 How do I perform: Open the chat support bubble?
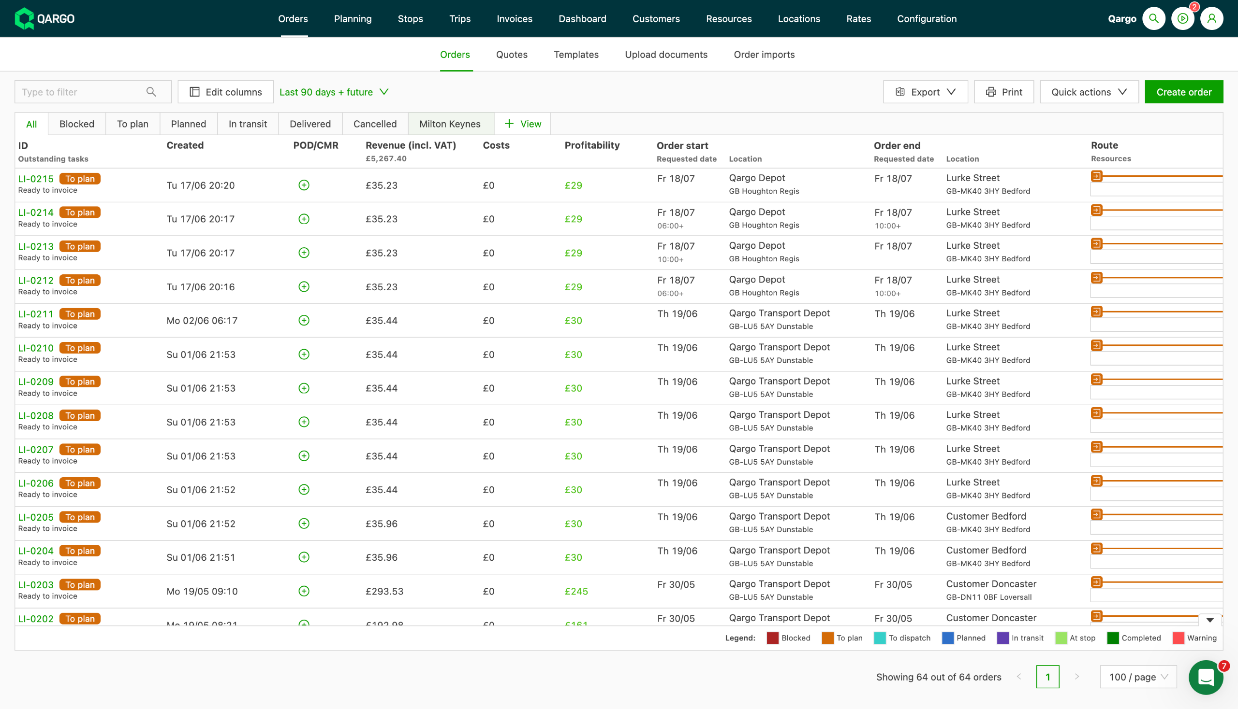click(x=1206, y=677)
